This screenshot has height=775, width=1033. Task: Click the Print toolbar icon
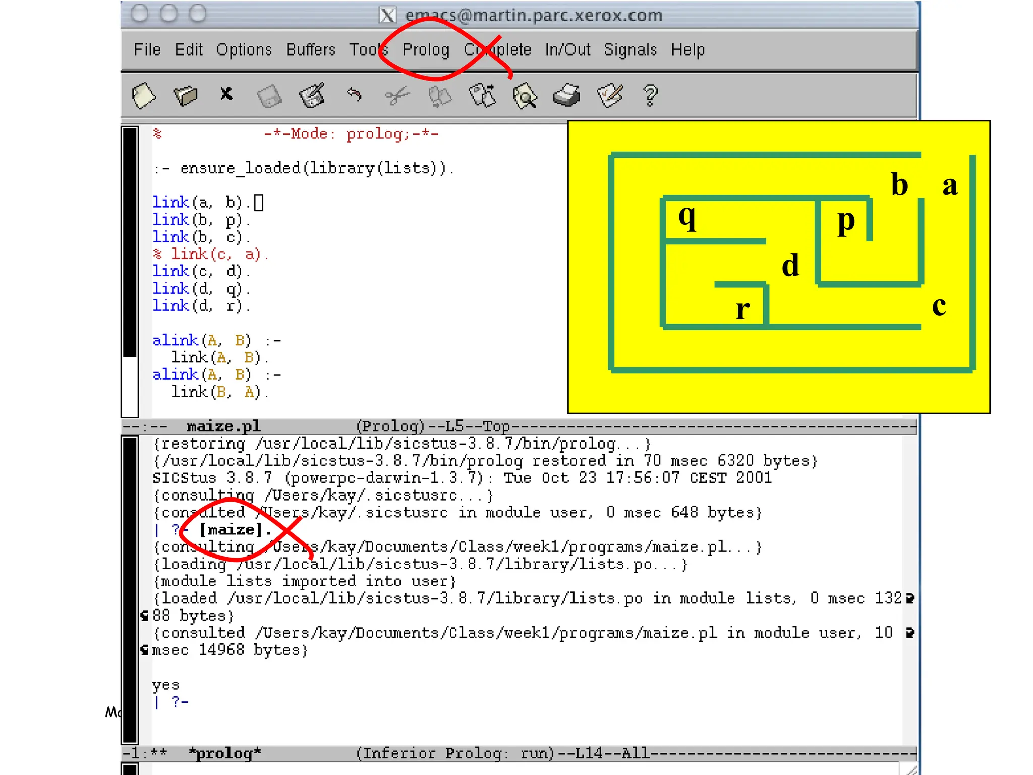point(567,95)
